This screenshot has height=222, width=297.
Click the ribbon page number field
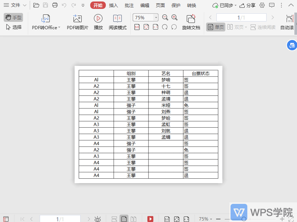tap(241, 17)
